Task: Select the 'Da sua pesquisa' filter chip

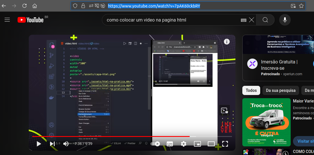Action: tap(281, 90)
